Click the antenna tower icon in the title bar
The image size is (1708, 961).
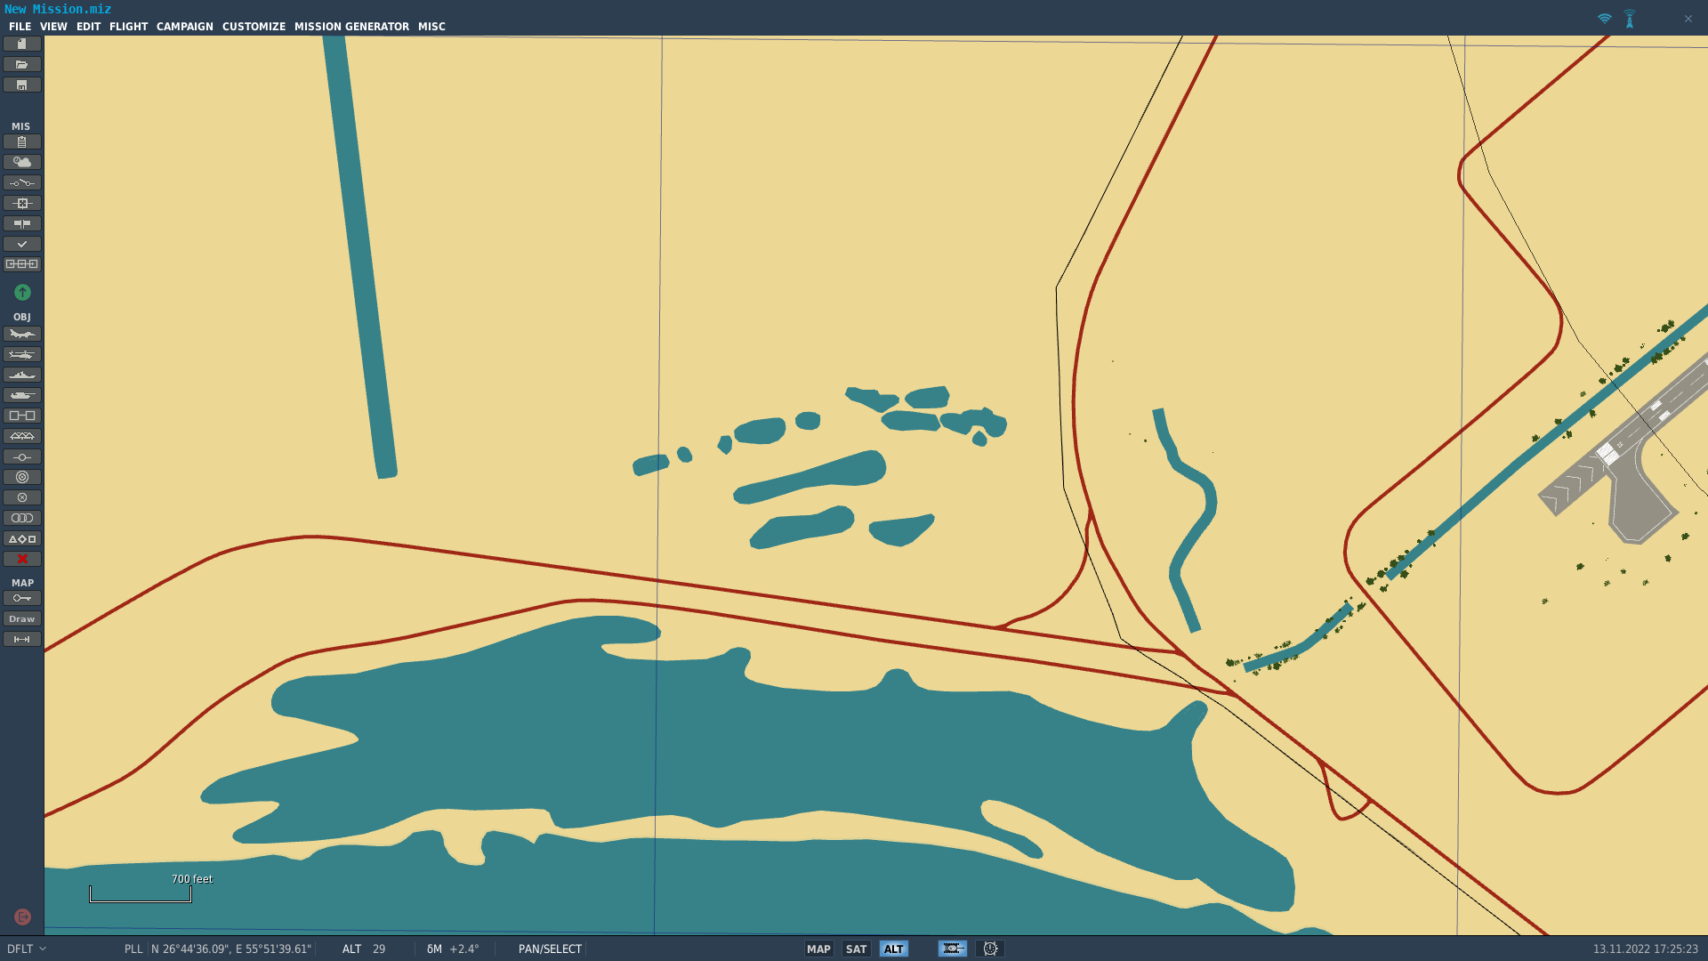(1630, 19)
